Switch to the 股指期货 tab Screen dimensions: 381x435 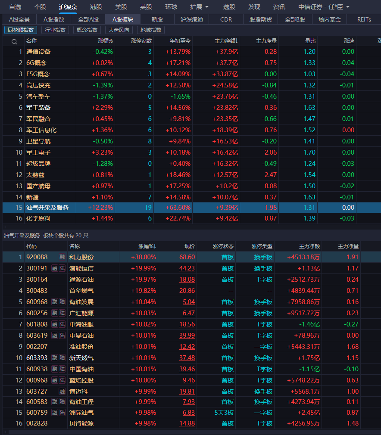coord(261,19)
